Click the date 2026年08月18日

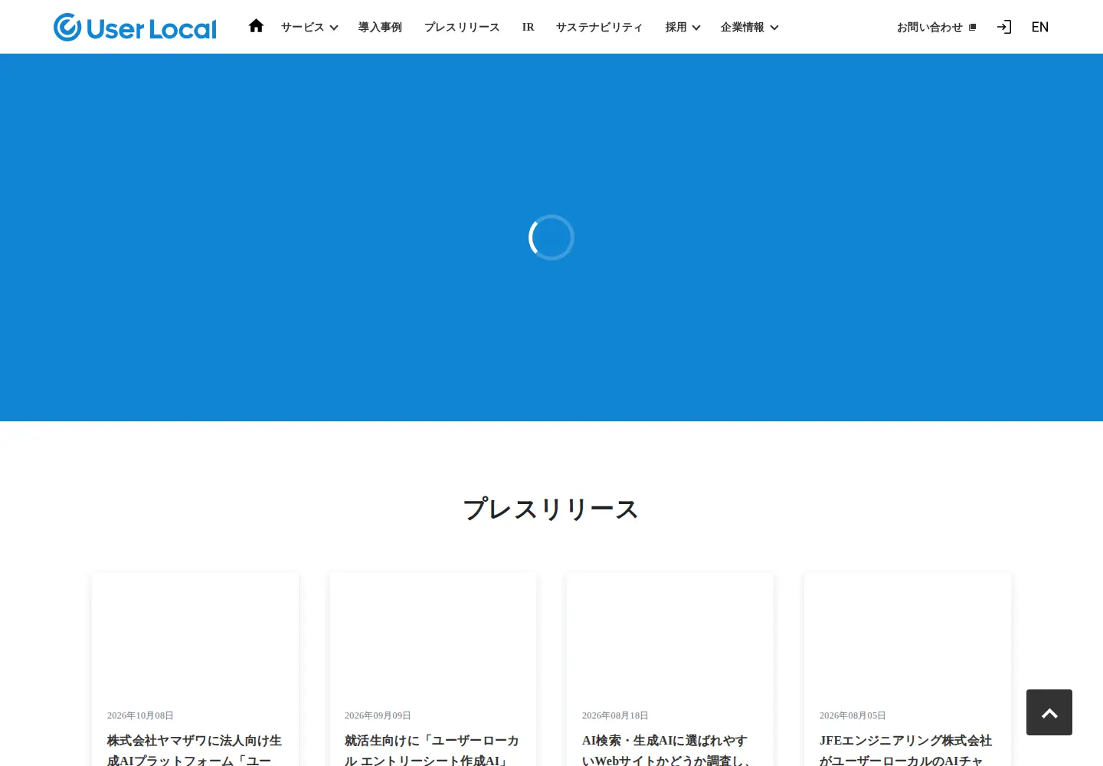(615, 715)
